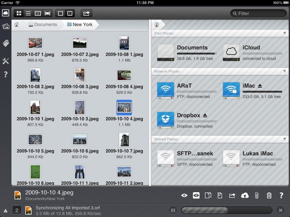Select the New York breadcrumb
The height and width of the screenshot is (217, 290).
(x=80, y=24)
